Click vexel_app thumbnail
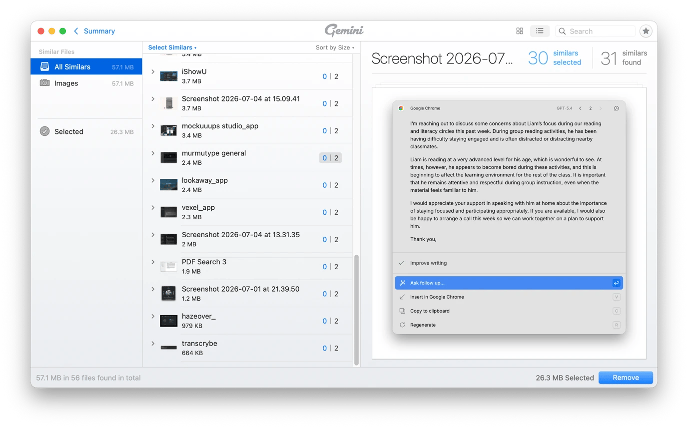The image size is (688, 428). coord(169,212)
